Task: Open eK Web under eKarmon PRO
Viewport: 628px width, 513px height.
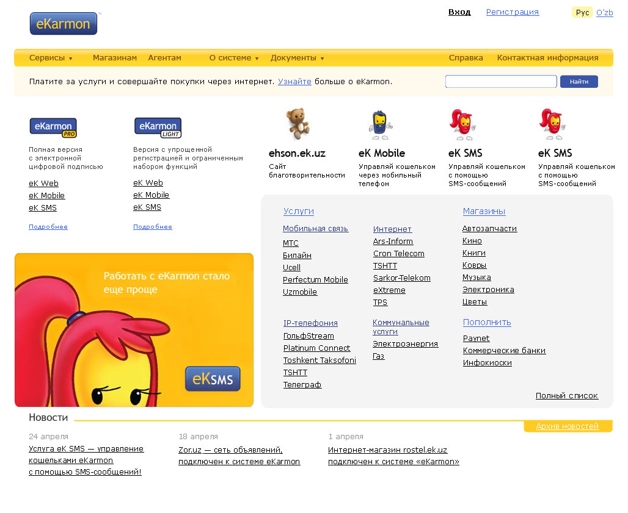Action: tap(43, 184)
